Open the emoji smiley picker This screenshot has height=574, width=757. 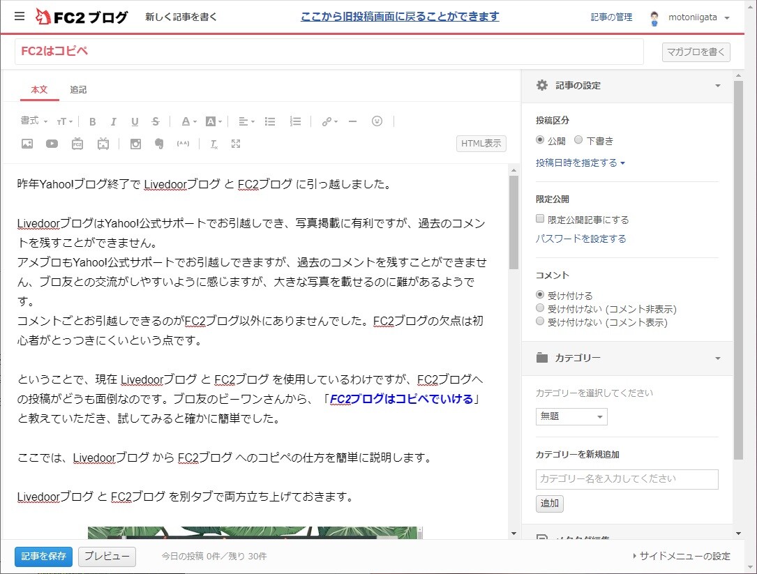(377, 121)
